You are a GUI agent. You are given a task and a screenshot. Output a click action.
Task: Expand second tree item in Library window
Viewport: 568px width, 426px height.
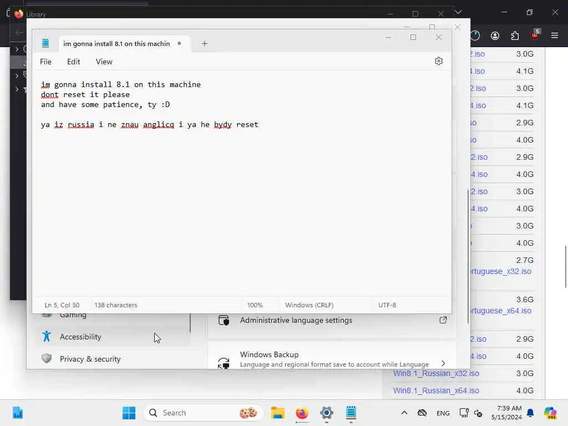point(17,75)
